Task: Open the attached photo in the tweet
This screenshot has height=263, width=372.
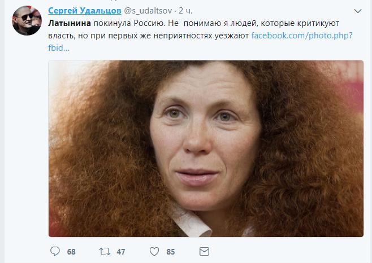Action: [206, 148]
